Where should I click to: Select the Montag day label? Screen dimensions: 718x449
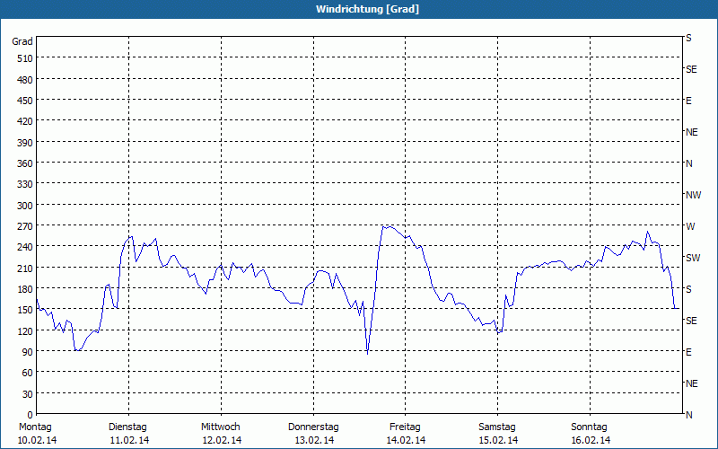35,427
